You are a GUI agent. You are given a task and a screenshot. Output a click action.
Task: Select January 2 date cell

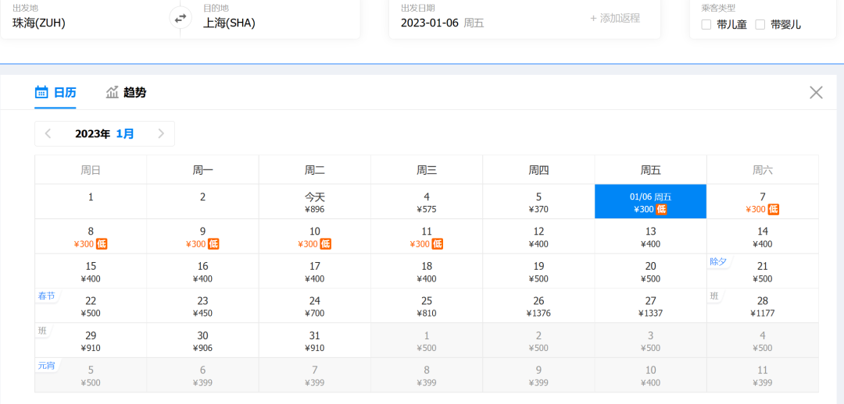(x=202, y=201)
